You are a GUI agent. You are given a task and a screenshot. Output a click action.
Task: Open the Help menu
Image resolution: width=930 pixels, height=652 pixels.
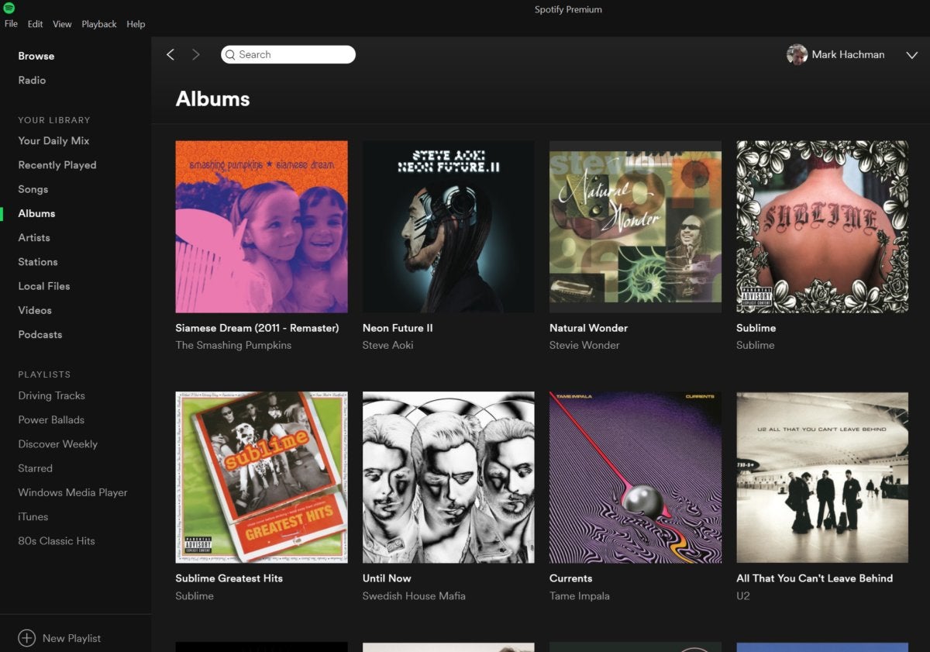pos(136,24)
